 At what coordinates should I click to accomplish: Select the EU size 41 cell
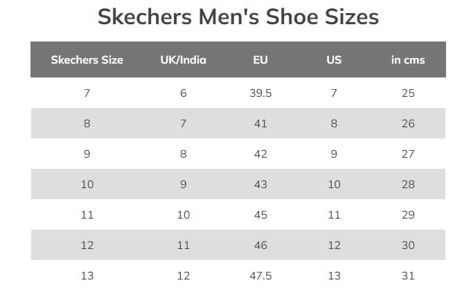click(260, 124)
